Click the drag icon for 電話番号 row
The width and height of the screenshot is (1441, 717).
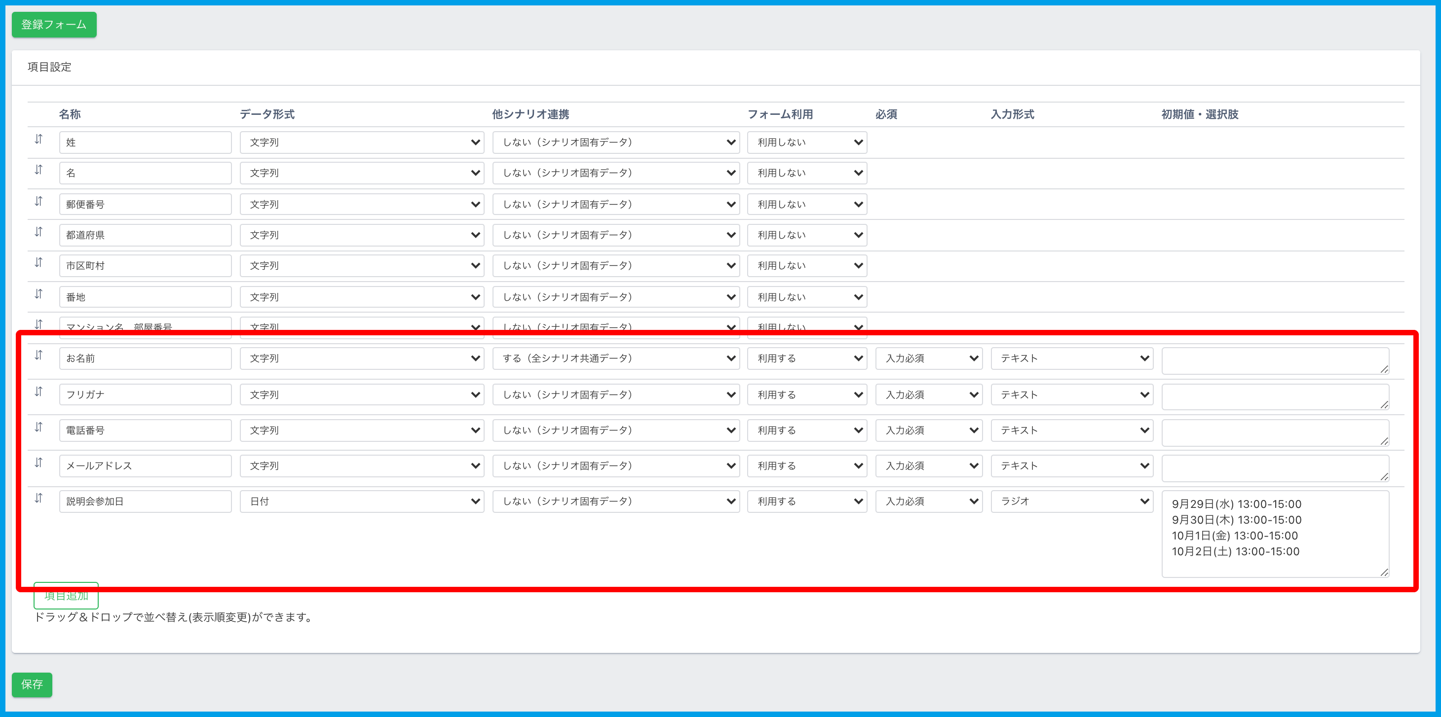(38, 427)
